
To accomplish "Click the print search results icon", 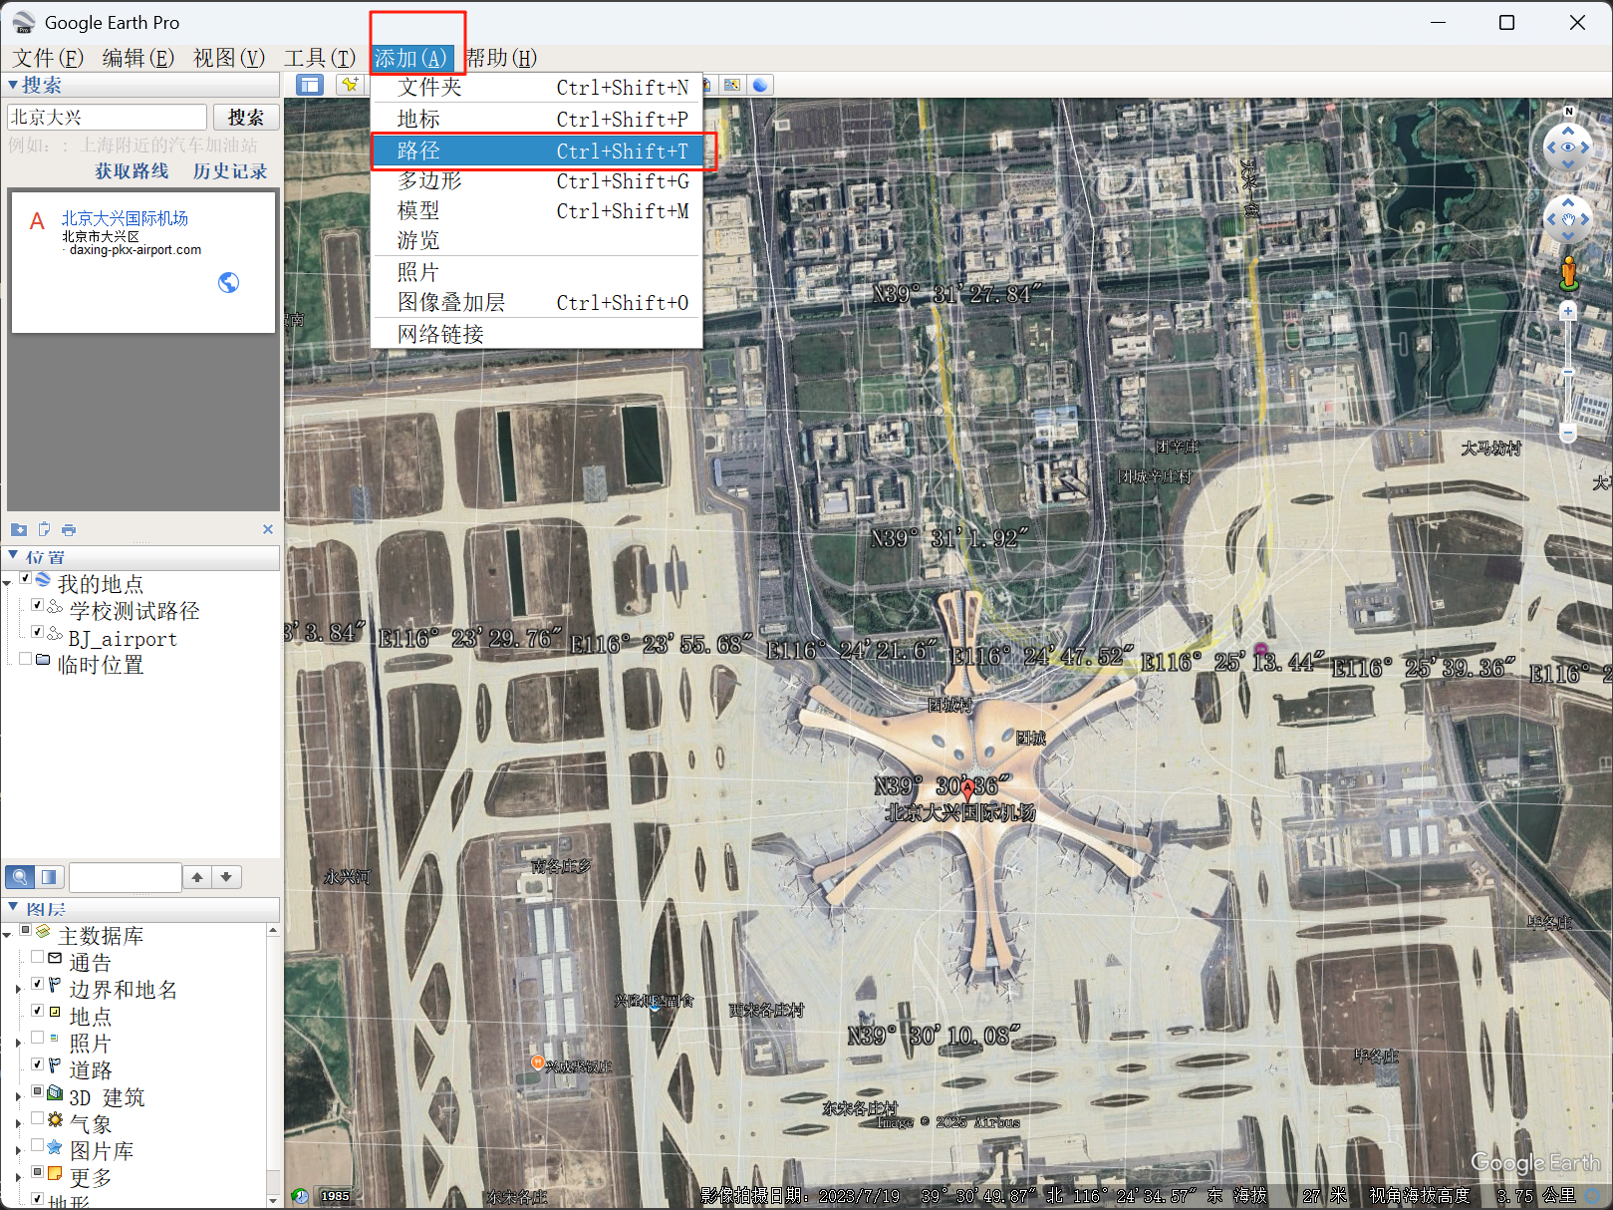I will click(68, 529).
